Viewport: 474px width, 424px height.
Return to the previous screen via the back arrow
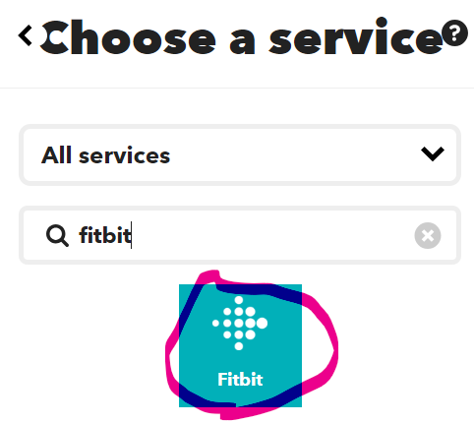click(26, 35)
